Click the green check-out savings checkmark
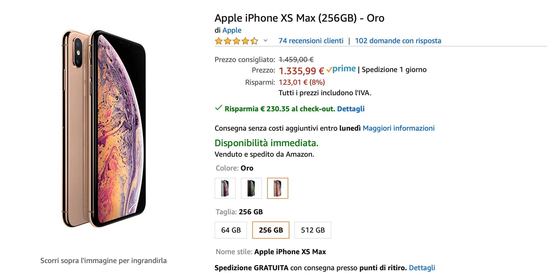 218,108
